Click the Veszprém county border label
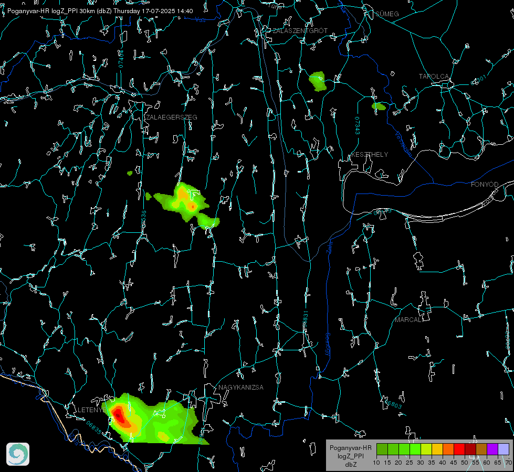 tap(404, 144)
